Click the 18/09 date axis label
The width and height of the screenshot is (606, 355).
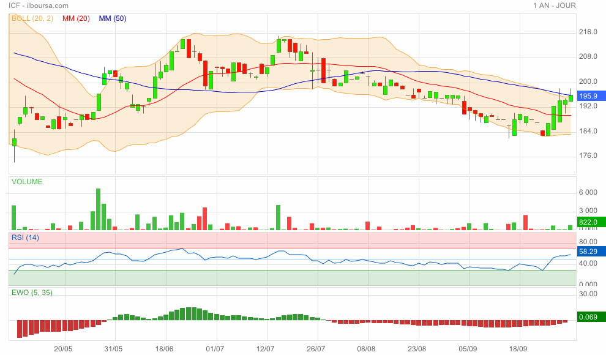[x=518, y=349]
